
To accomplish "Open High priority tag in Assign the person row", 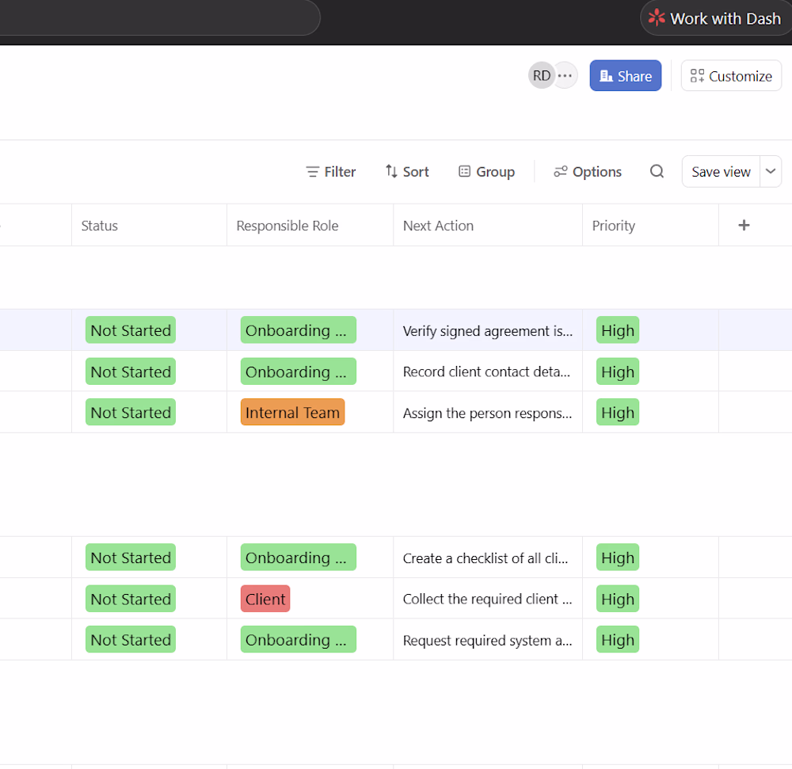I will pos(617,412).
